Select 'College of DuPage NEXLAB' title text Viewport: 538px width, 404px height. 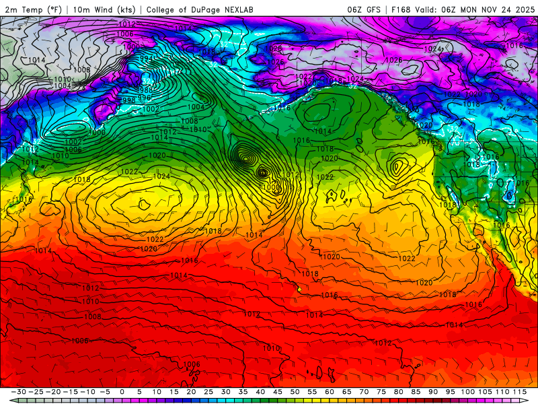click(x=200, y=9)
